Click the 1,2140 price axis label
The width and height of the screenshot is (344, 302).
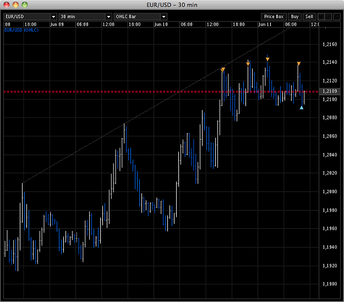tap(330, 62)
